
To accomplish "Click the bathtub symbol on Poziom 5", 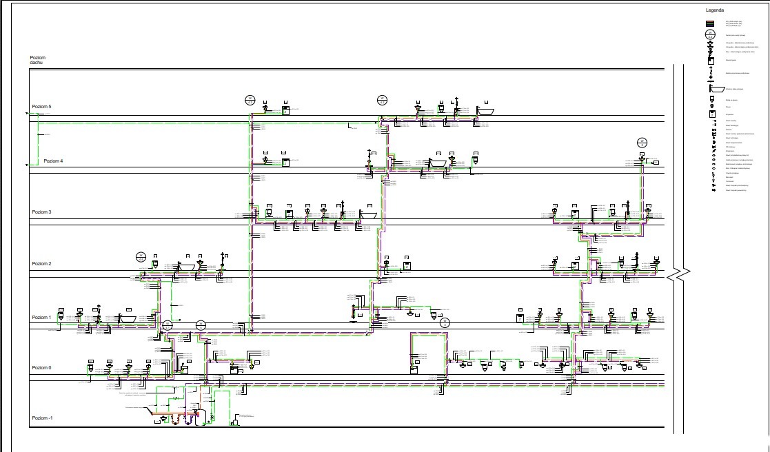I will point(485,111).
